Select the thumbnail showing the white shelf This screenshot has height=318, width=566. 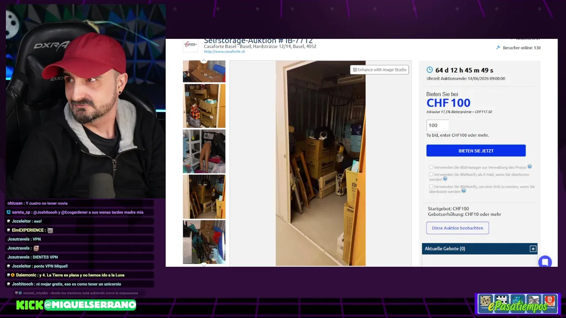point(204,151)
